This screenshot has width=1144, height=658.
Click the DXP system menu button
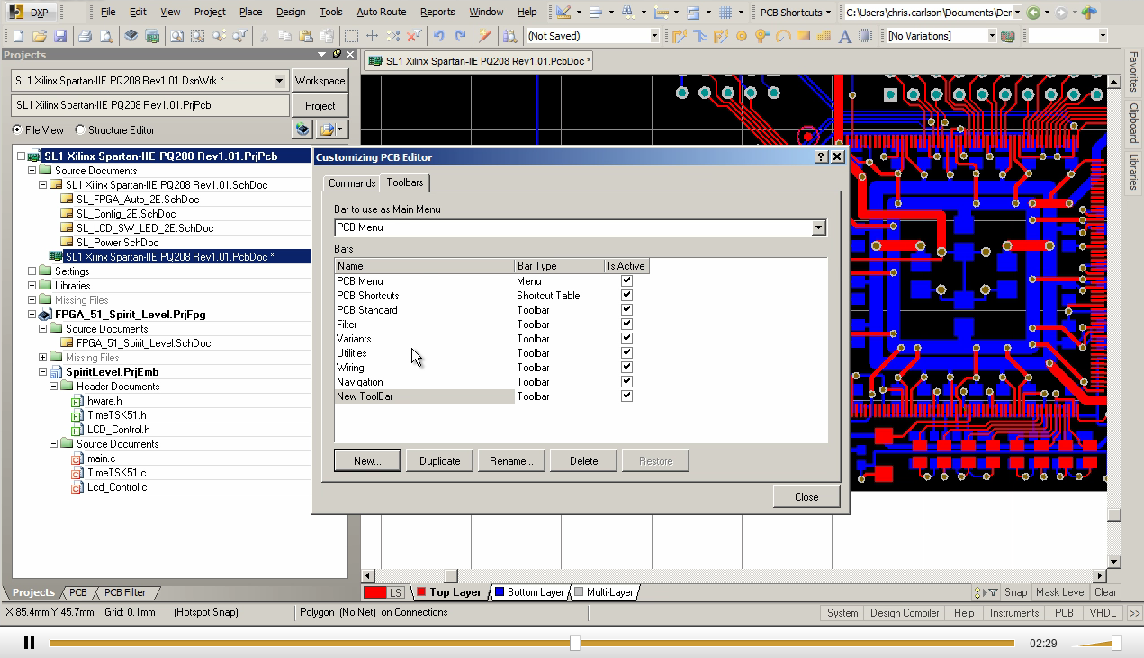click(x=32, y=13)
